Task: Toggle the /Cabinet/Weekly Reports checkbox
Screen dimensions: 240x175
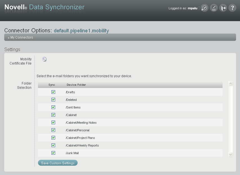Action: coord(53,145)
